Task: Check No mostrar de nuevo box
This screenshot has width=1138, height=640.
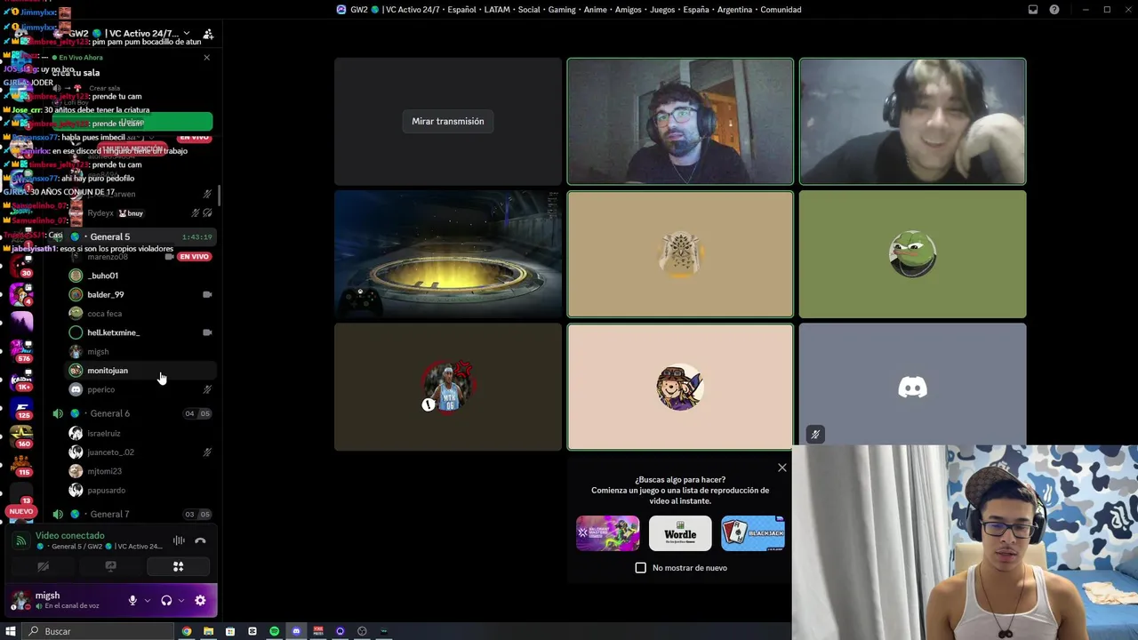Action: click(x=641, y=568)
